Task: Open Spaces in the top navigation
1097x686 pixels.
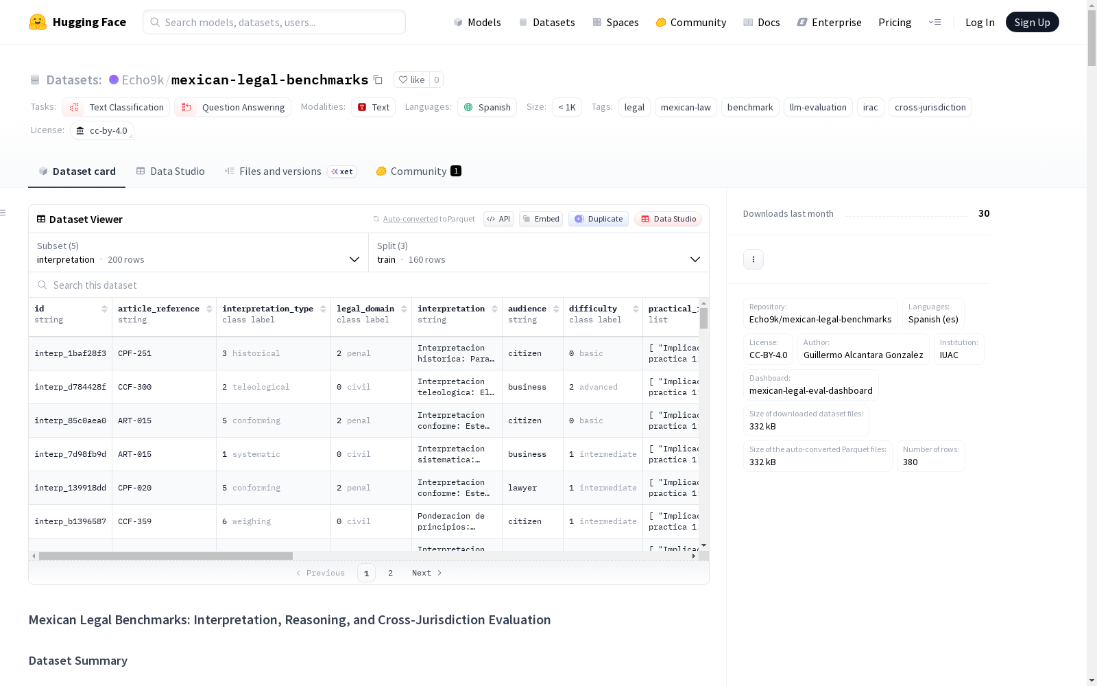Action: (x=616, y=22)
